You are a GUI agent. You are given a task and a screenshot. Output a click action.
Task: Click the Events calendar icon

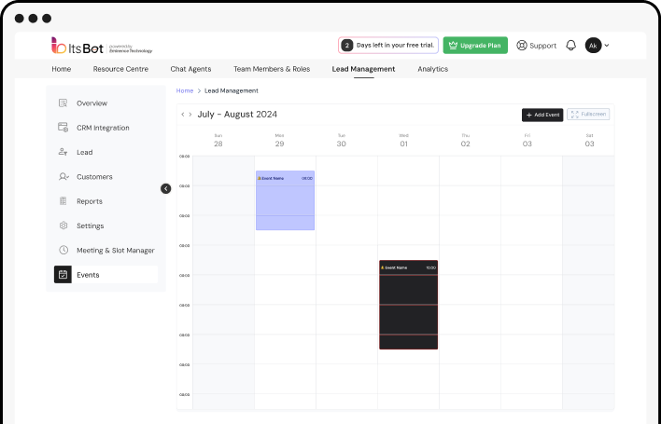point(63,275)
